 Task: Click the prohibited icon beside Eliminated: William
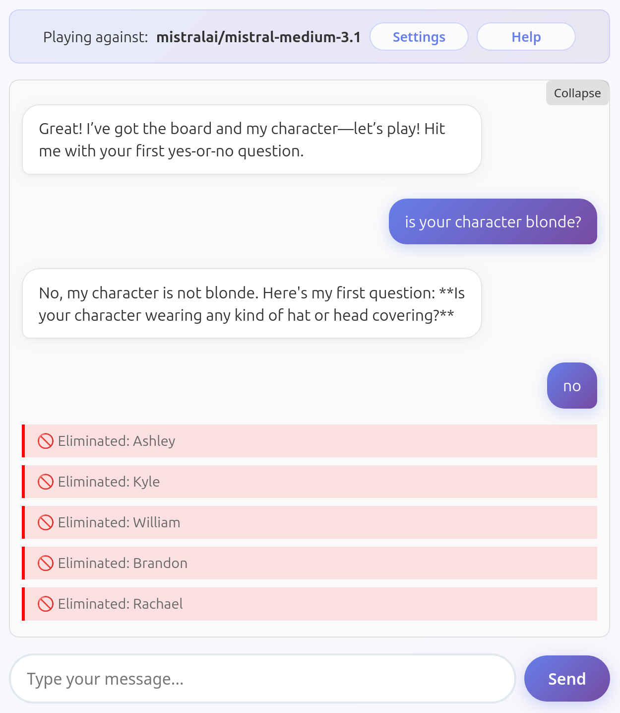(x=46, y=522)
